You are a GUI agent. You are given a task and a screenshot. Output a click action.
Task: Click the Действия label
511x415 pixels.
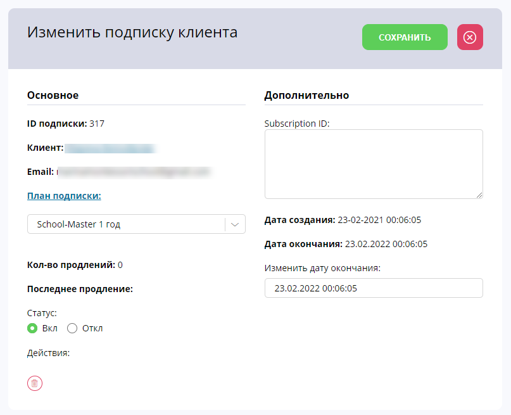48,353
